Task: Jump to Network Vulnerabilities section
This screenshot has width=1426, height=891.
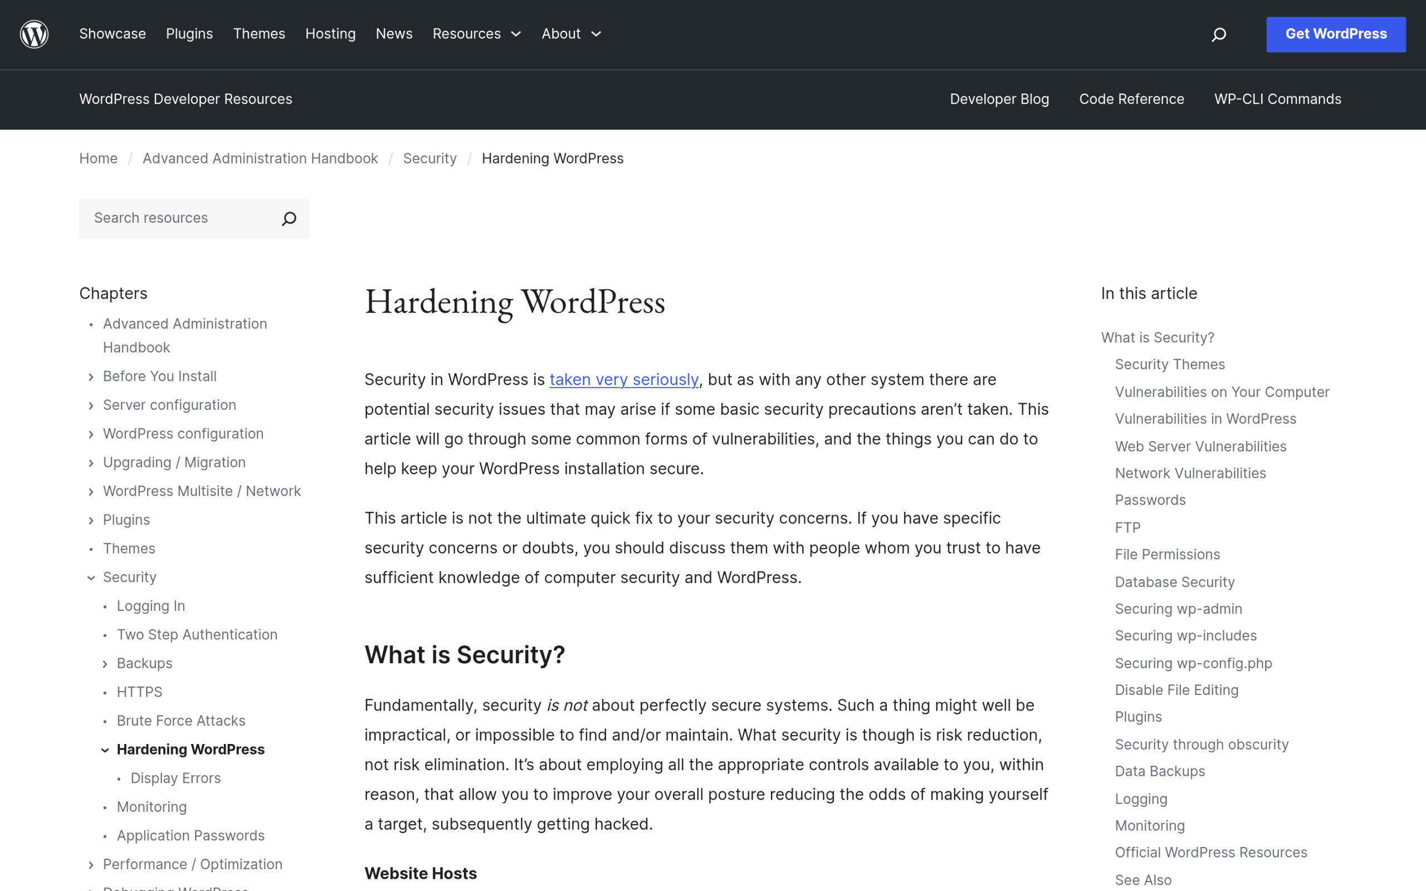Action: click(1190, 473)
